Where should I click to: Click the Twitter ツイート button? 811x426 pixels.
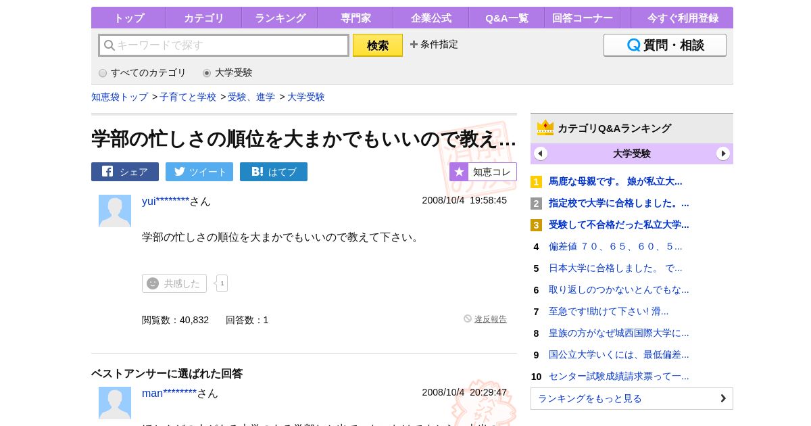click(x=199, y=172)
